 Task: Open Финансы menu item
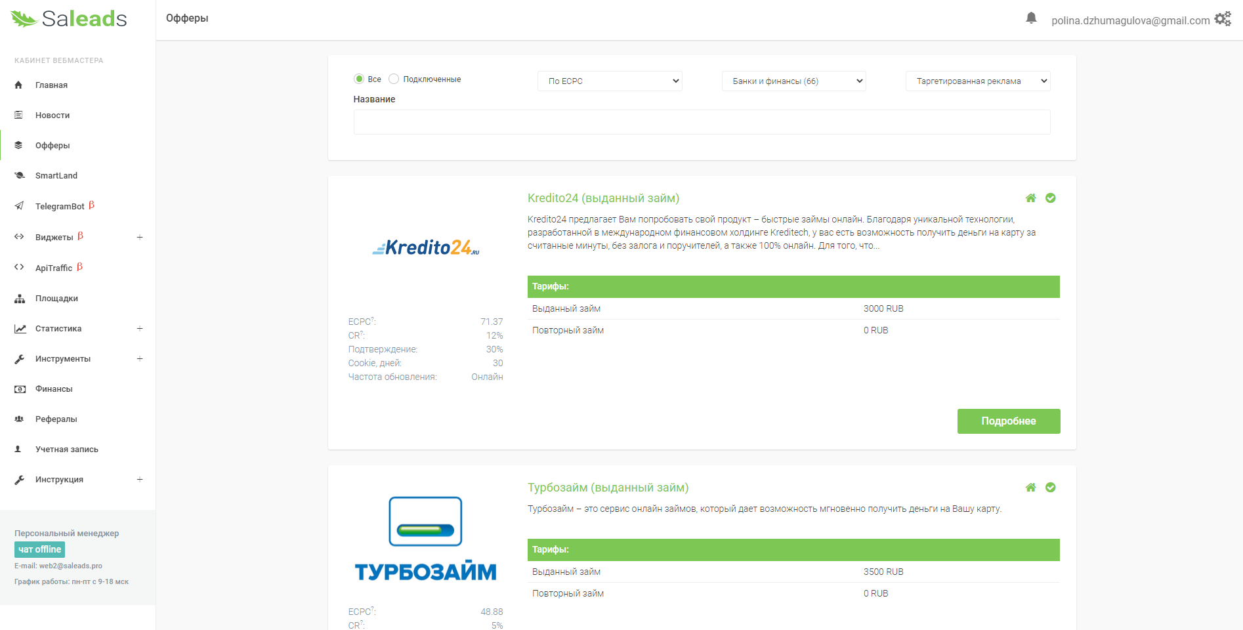click(x=54, y=388)
